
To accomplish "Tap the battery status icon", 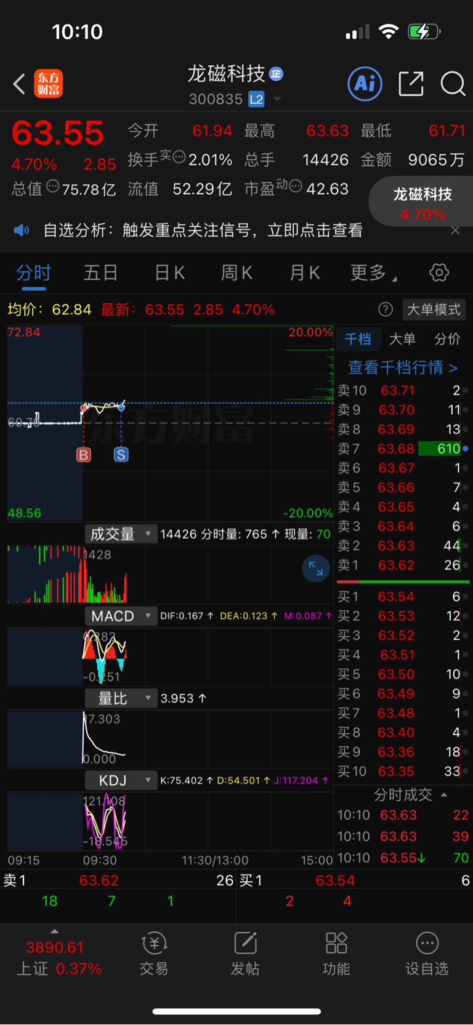I will pyautogui.click(x=424, y=32).
